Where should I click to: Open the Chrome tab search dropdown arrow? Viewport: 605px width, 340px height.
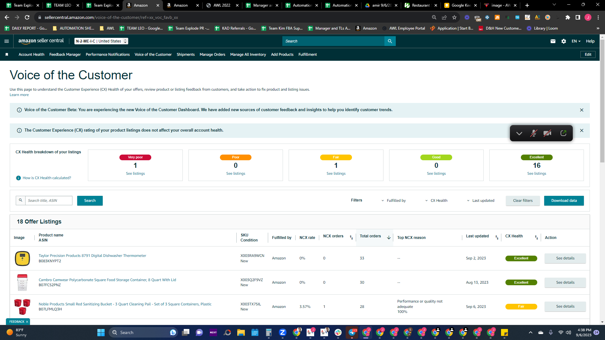pyautogui.click(x=554, y=5)
